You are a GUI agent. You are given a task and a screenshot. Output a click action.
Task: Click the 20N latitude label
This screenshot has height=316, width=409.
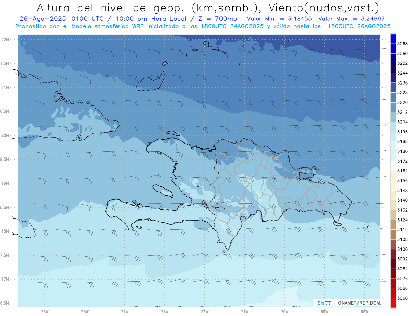click(x=5, y=136)
